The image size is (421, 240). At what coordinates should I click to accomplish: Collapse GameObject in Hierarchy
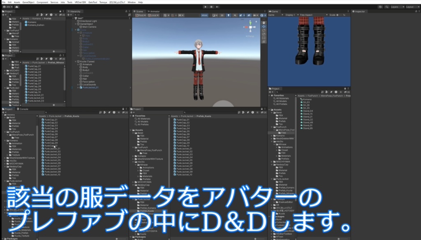[76, 24]
